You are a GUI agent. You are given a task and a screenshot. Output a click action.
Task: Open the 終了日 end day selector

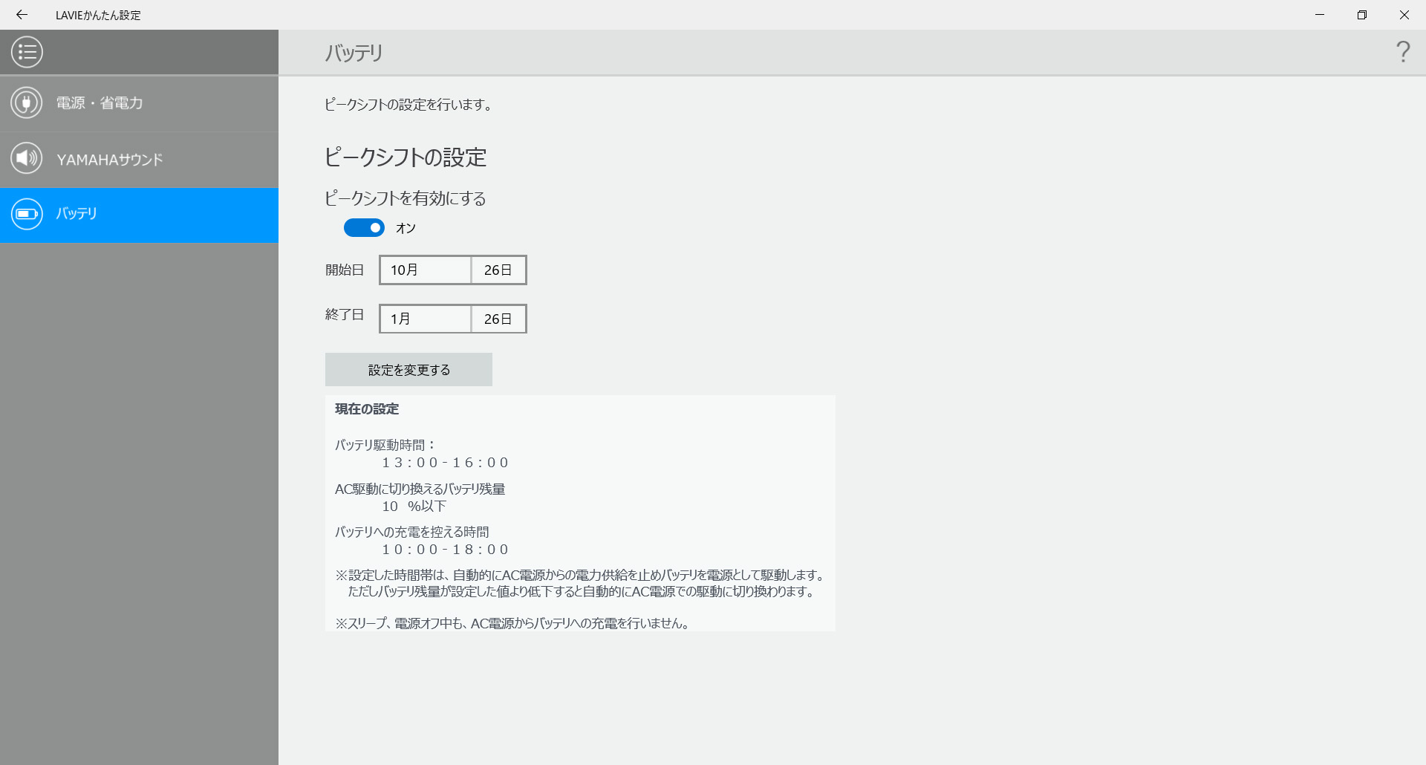[x=498, y=319]
